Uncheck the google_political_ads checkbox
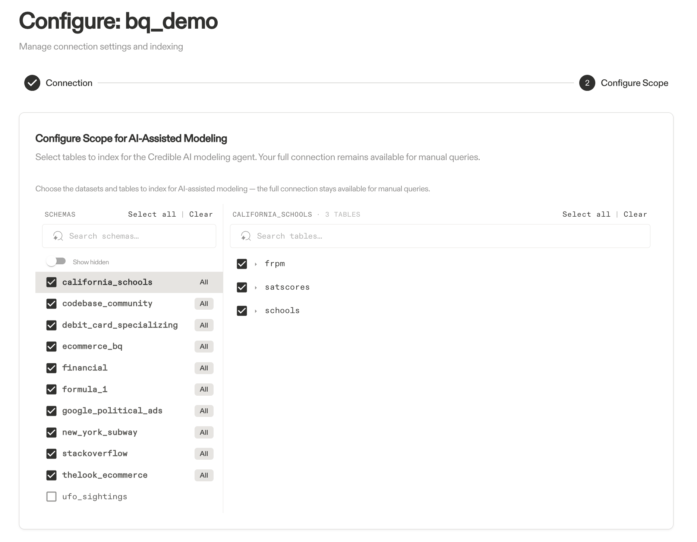The image size is (697, 542). [51, 411]
